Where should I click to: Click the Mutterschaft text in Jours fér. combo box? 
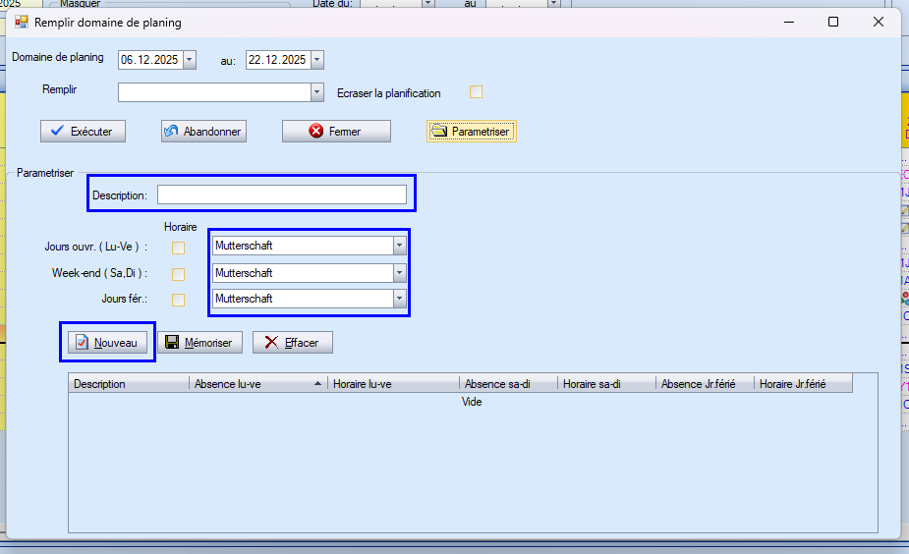(x=244, y=299)
